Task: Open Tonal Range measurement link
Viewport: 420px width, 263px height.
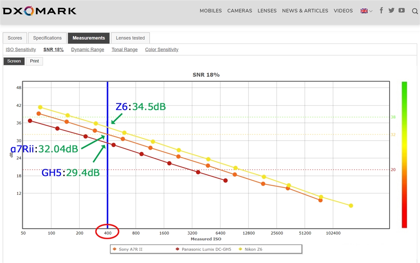Action: 125,50
